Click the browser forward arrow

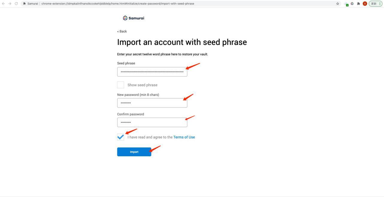[10, 4]
